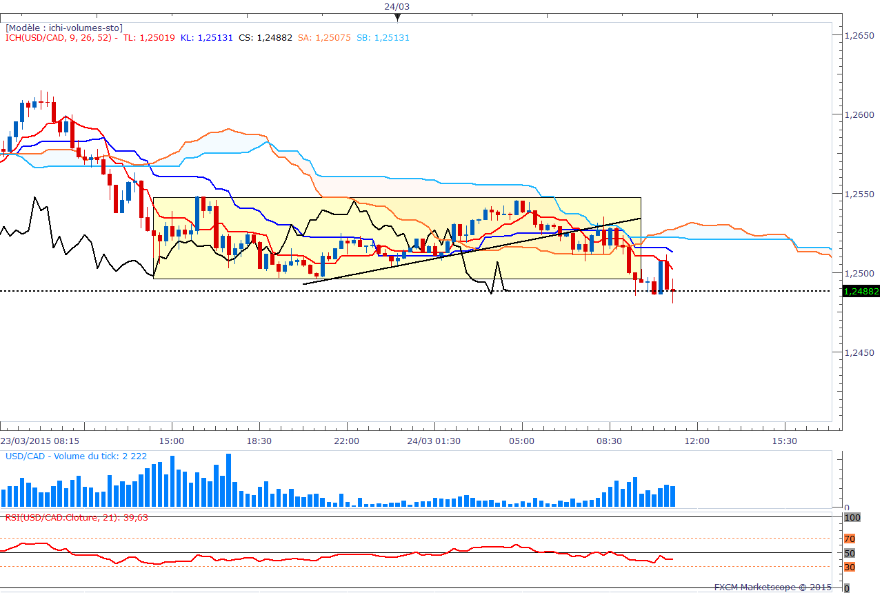Select the black ascending trendline
This screenshot has width=882, height=593.
[472, 251]
